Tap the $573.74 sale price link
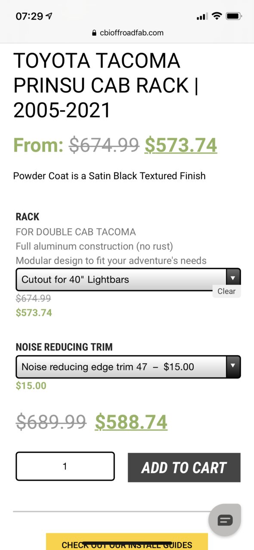 (x=181, y=145)
